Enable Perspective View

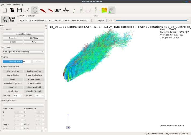pos(34,83)
